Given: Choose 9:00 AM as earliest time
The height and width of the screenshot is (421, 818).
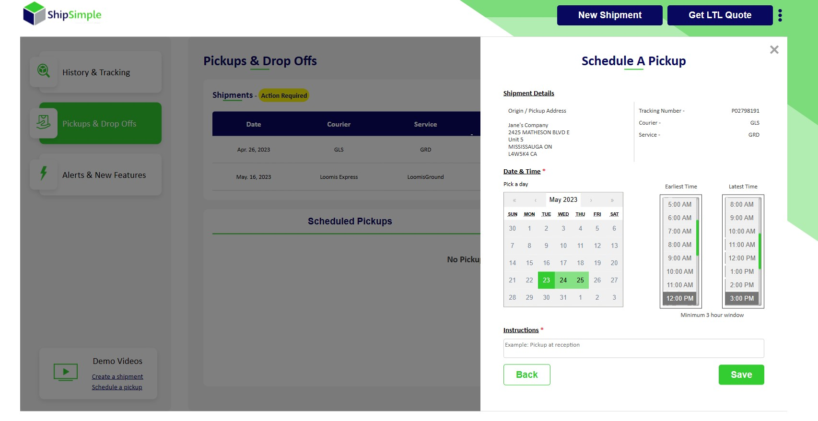Looking at the screenshot, I should [679, 258].
